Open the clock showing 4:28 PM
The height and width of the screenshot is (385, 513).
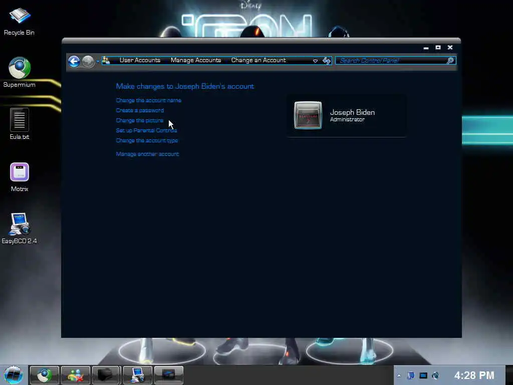click(474, 375)
